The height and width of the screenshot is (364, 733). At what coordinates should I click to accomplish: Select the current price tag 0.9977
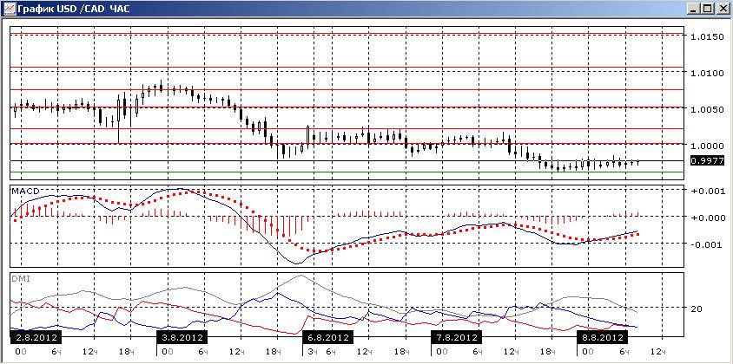click(707, 160)
